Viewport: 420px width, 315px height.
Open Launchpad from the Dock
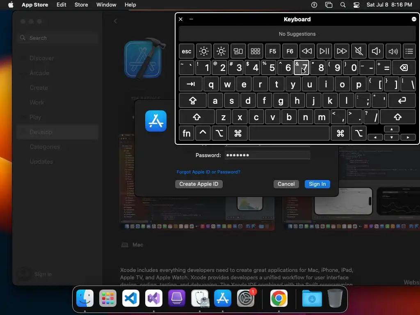point(108,298)
